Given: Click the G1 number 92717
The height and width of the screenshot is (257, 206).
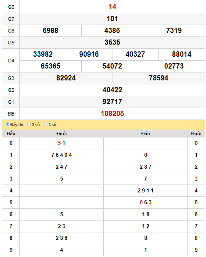Looking at the screenshot, I should (x=112, y=101).
